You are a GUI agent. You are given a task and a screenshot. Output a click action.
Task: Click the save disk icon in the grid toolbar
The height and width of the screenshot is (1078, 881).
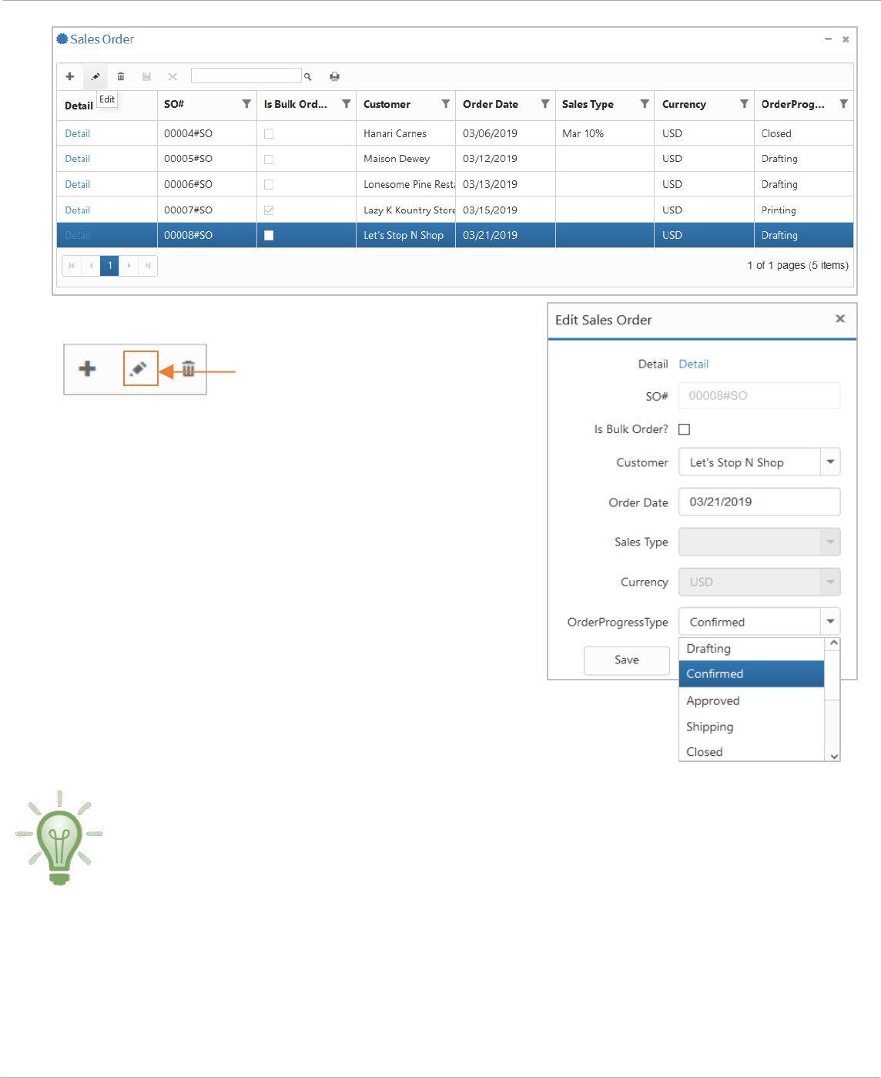tap(146, 76)
